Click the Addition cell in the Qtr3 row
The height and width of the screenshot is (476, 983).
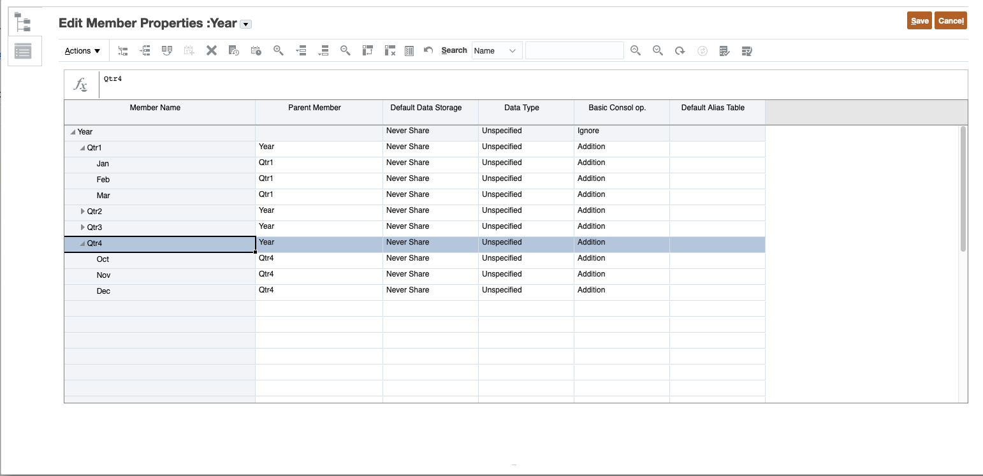coord(622,227)
